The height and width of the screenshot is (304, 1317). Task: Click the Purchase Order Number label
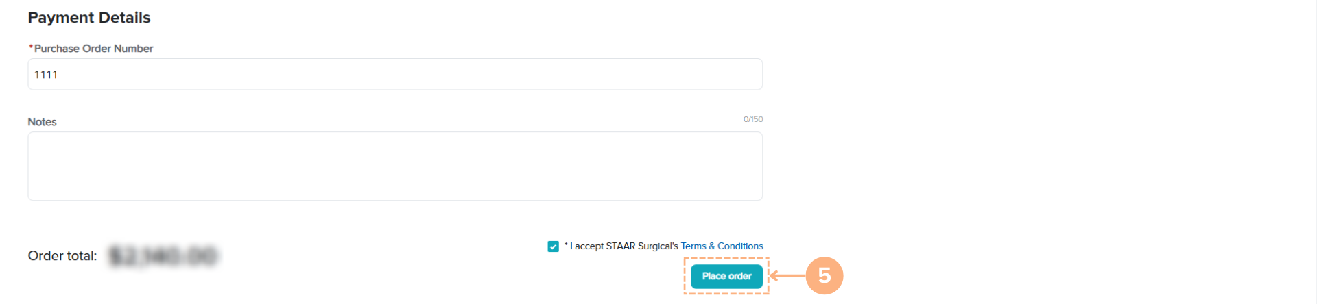[x=93, y=49]
